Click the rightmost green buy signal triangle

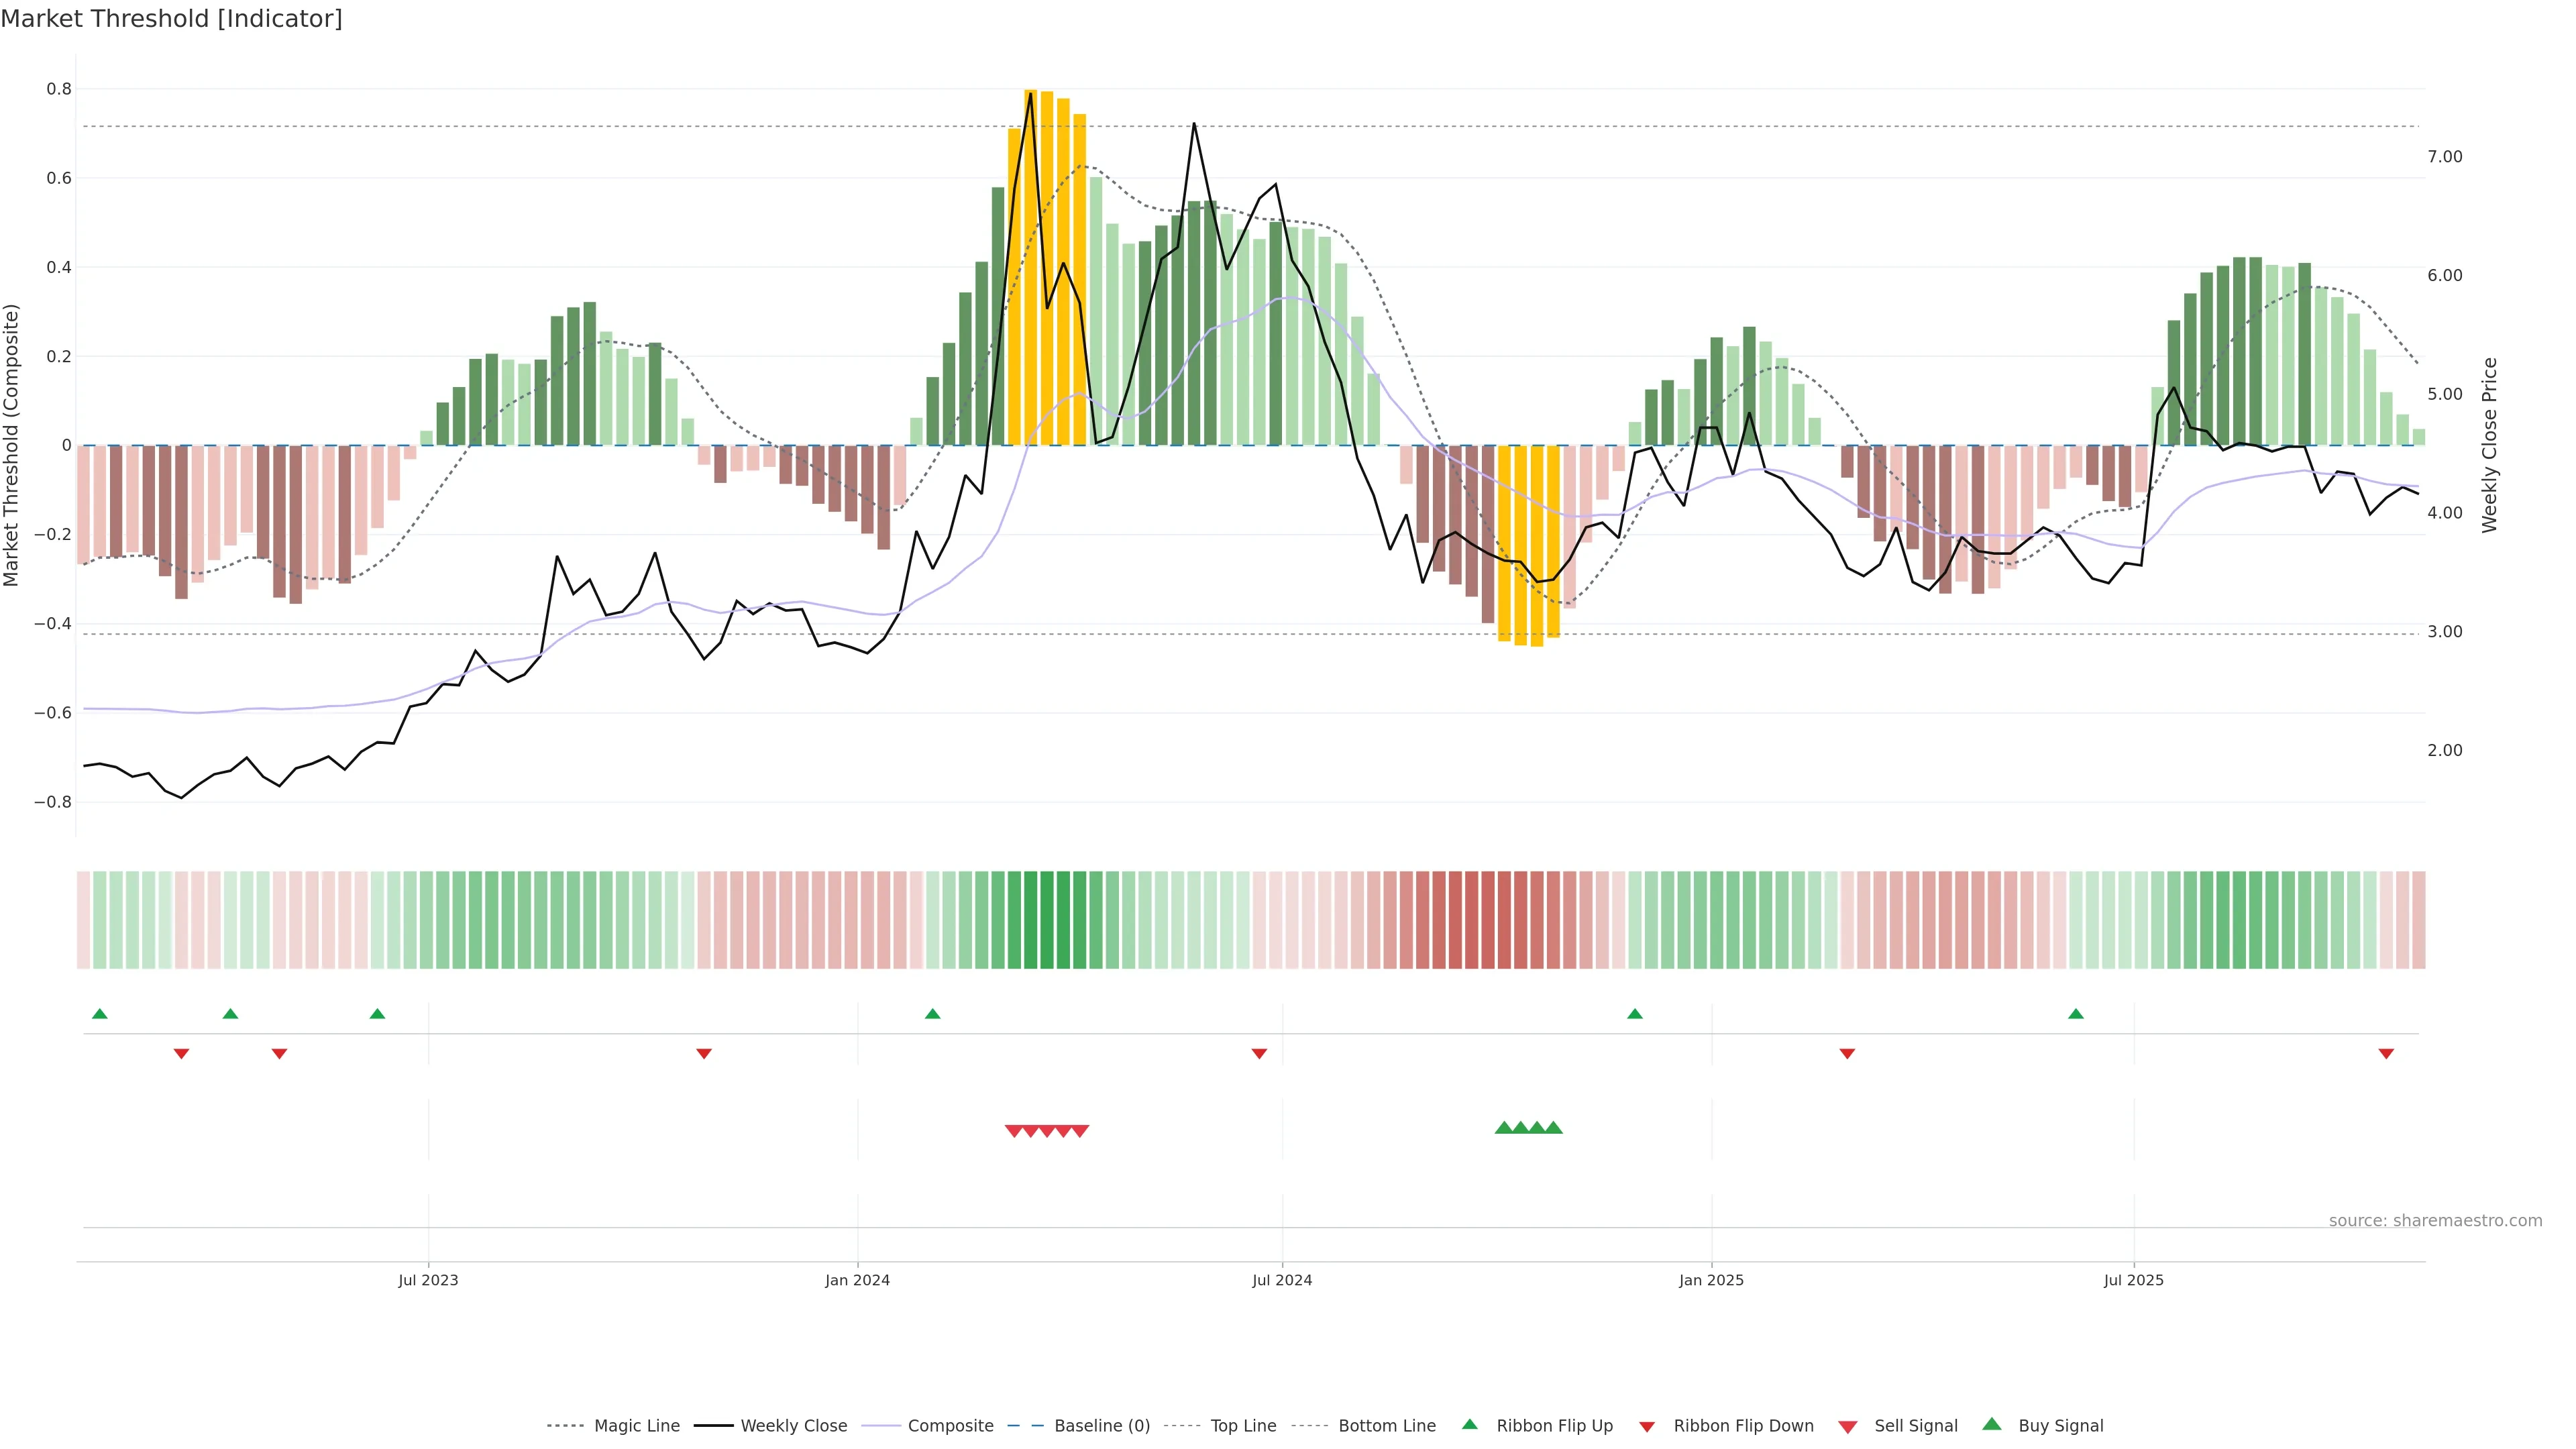pos(1553,1128)
